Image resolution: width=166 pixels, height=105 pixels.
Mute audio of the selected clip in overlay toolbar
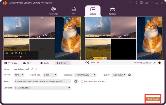[x=7, y=53]
